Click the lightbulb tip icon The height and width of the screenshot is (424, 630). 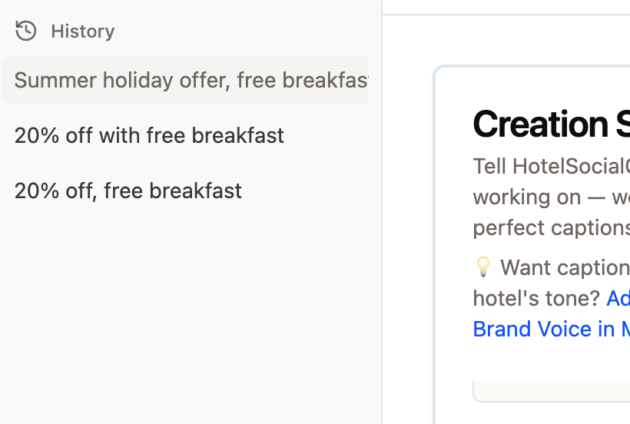click(482, 267)
